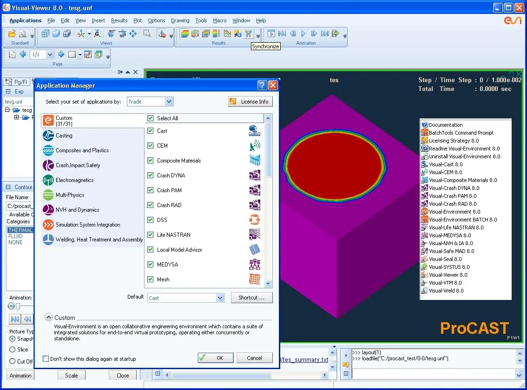This screenshot has width=527, height=390.
Task: Click the Scale button
Action: [71, 375]
